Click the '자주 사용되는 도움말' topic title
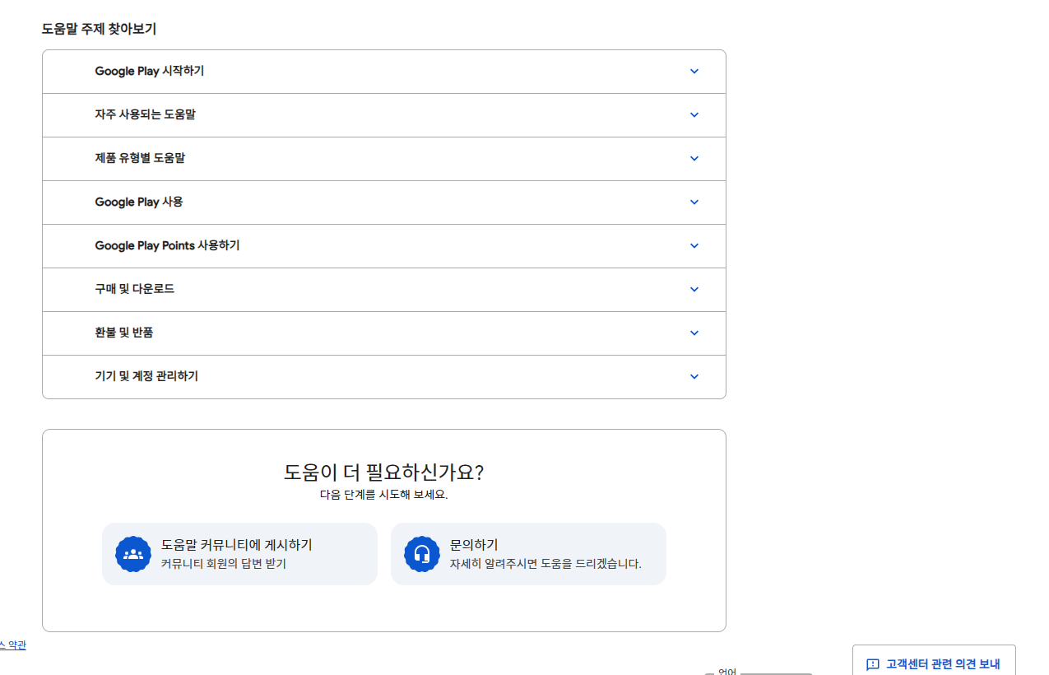Image resolution: width=1049 pixels, height=675 pixels. pyautogui.click(x=145, y=115)
